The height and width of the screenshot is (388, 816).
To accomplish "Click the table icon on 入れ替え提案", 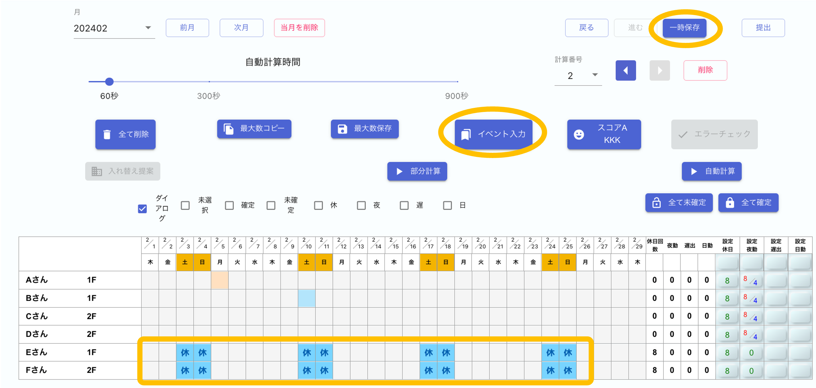I will (x=97, y=171).
